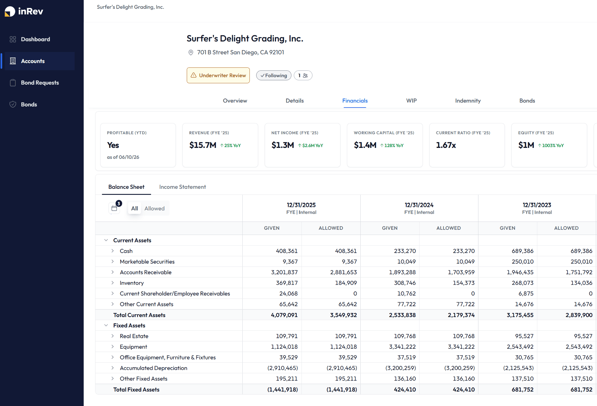Click the Total Current Assets row label
597x406 pixels.
(x=139, y=315)
